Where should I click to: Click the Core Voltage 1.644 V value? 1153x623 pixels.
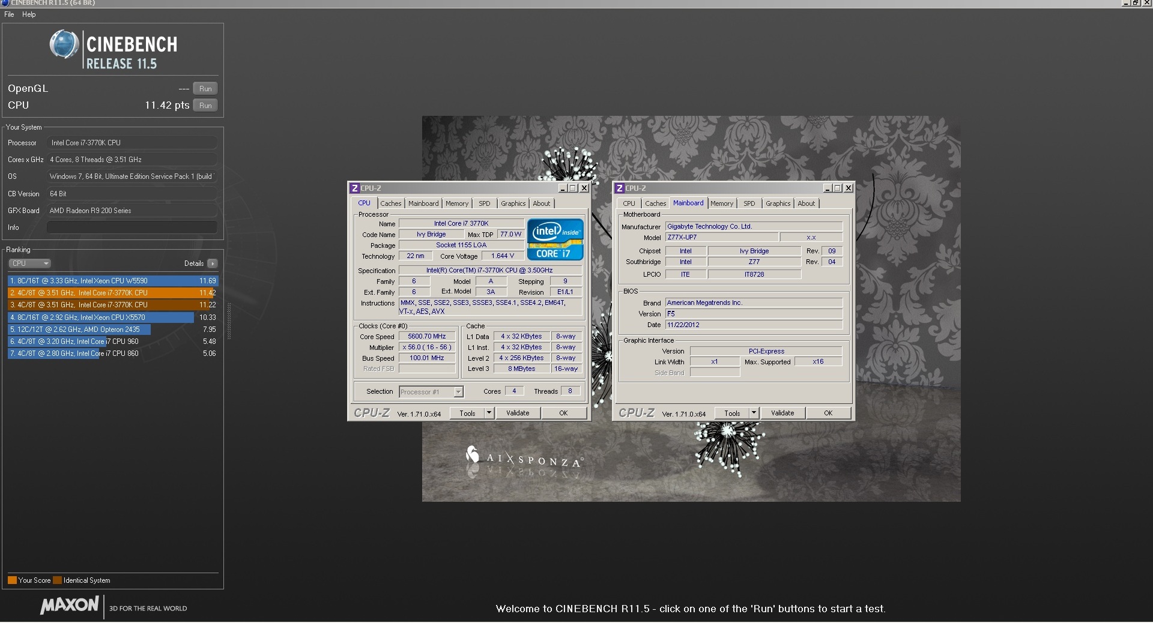click(503, 256)
